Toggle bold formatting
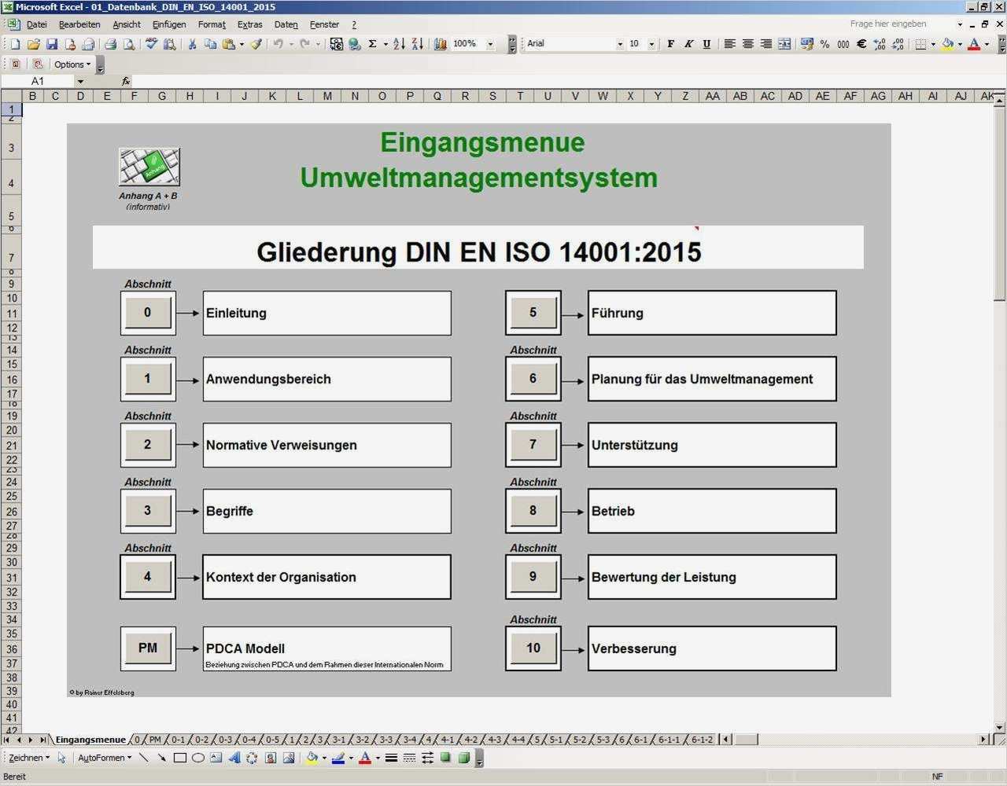1007x786 pixels. point(669,43)
